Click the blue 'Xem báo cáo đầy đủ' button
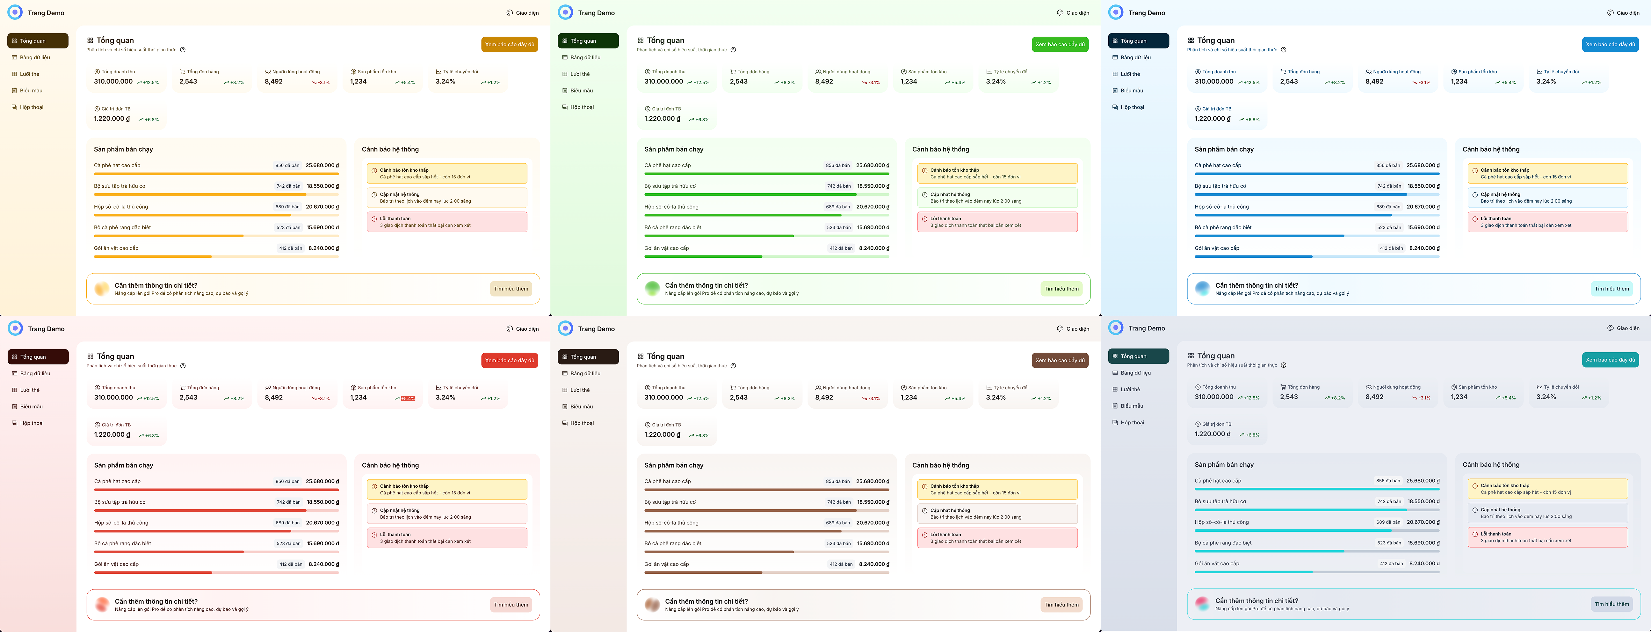The image size is (1651, 632). (x=1610, y=44)
